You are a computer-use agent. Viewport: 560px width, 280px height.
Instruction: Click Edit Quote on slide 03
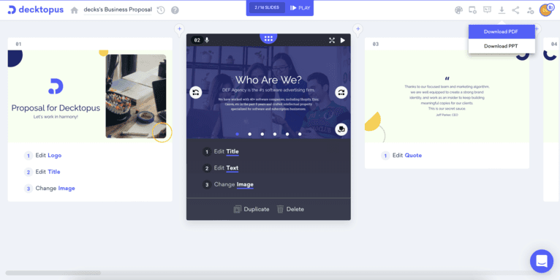[402, 156]
